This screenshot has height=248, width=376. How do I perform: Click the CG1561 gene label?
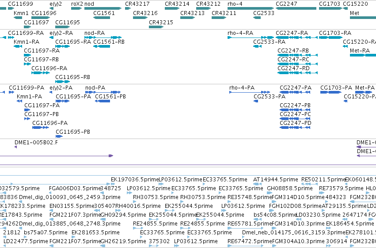pyautogui.click(x=104, y=13)
